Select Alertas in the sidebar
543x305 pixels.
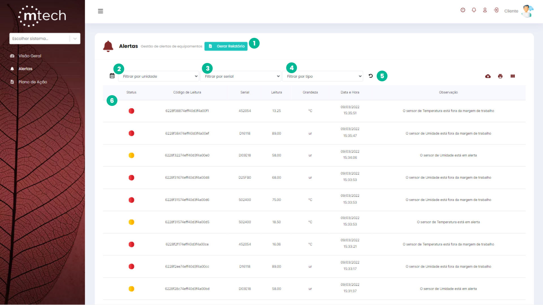(25, 69)
